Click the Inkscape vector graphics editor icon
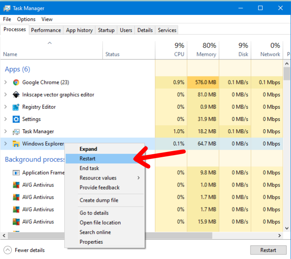Image resolution: width=291 pixels, height=259 pixels. tap(16, 94)
